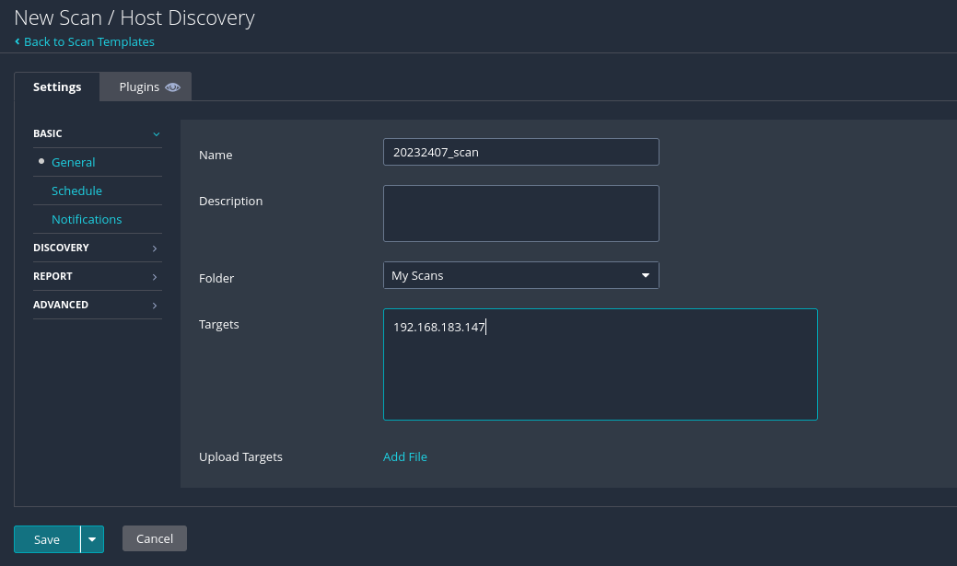Click the eye icon on Plugins tab

[x=173, y=87]
